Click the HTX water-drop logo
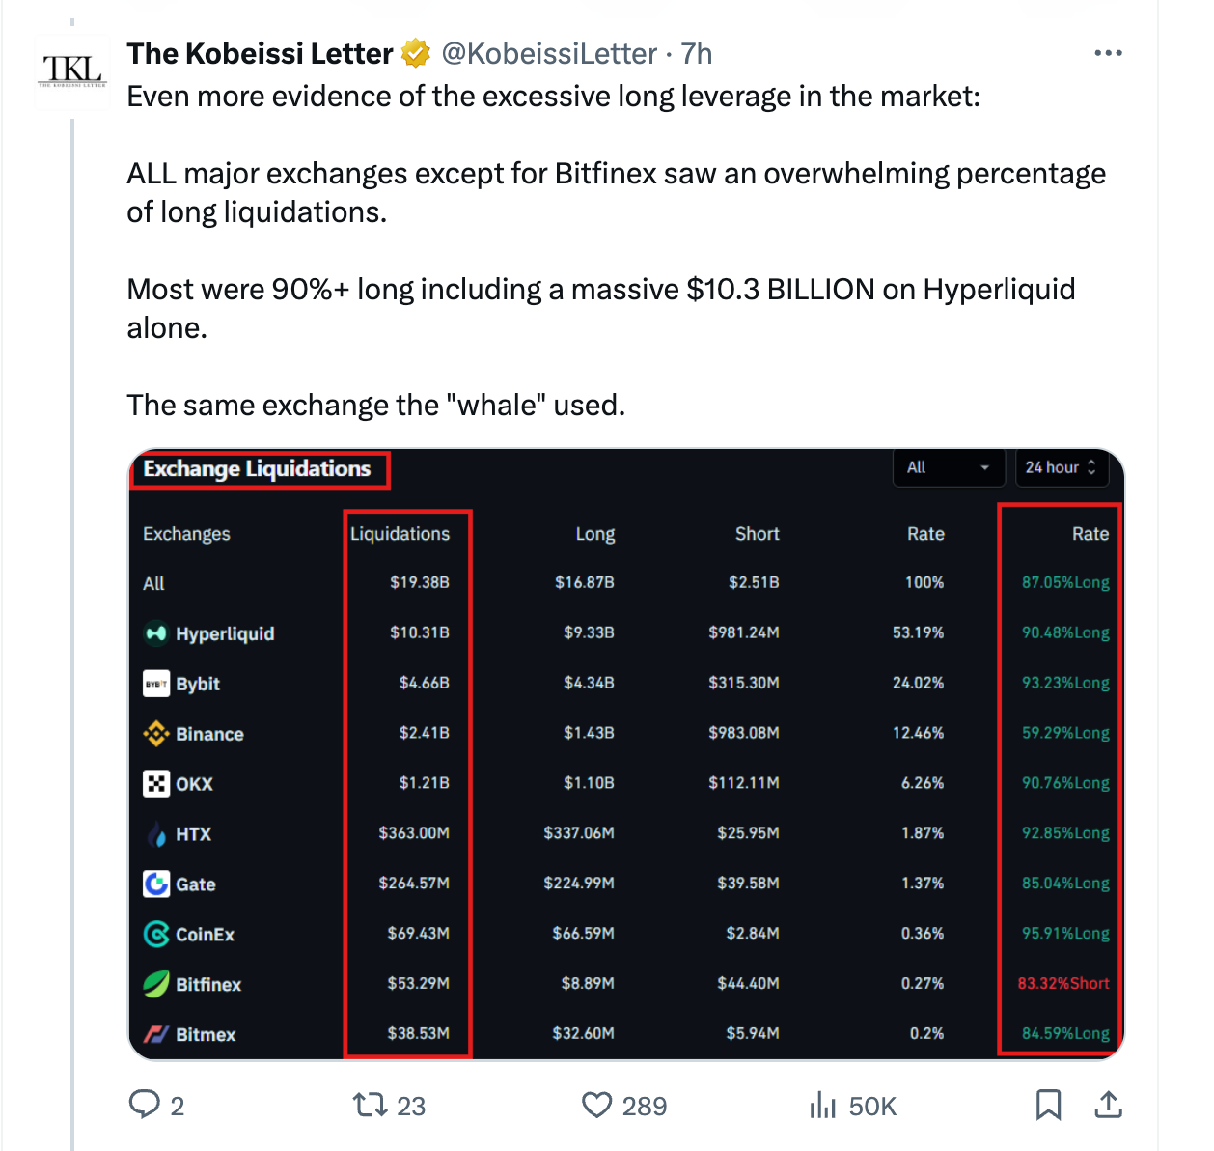1214x1151 pixels. pyautogui.click(x=157, y=833)
